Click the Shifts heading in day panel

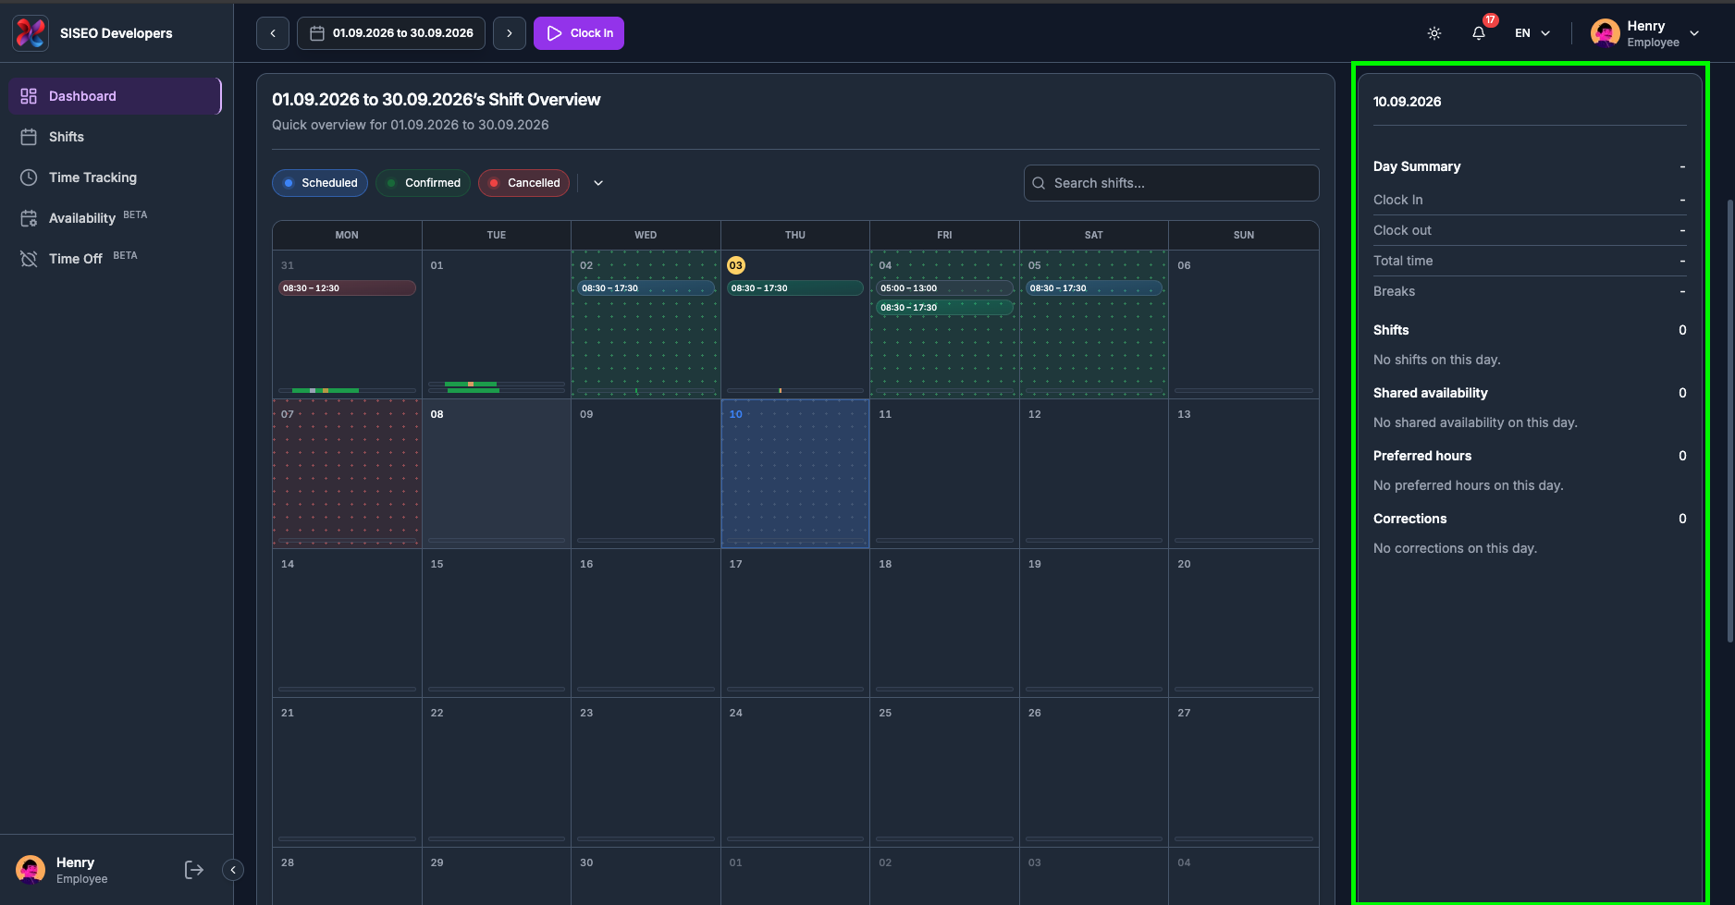1391,330
